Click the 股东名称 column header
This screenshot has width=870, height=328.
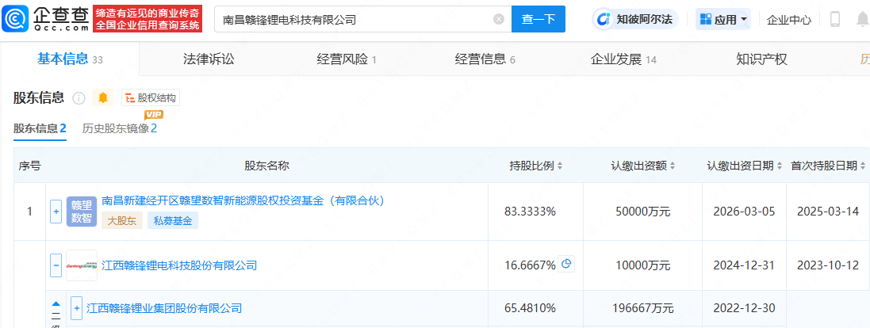[x=267, y=166]
